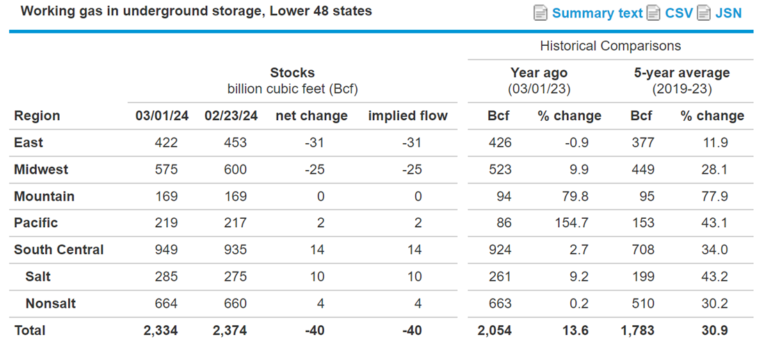Click the East region row label
765x339 pixels.
point(29,142)
